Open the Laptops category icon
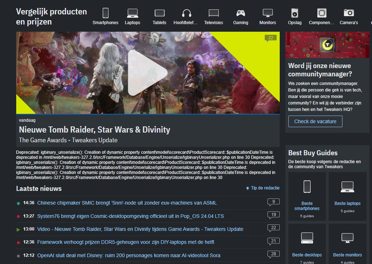372x264 pixels. pos(133,13)
